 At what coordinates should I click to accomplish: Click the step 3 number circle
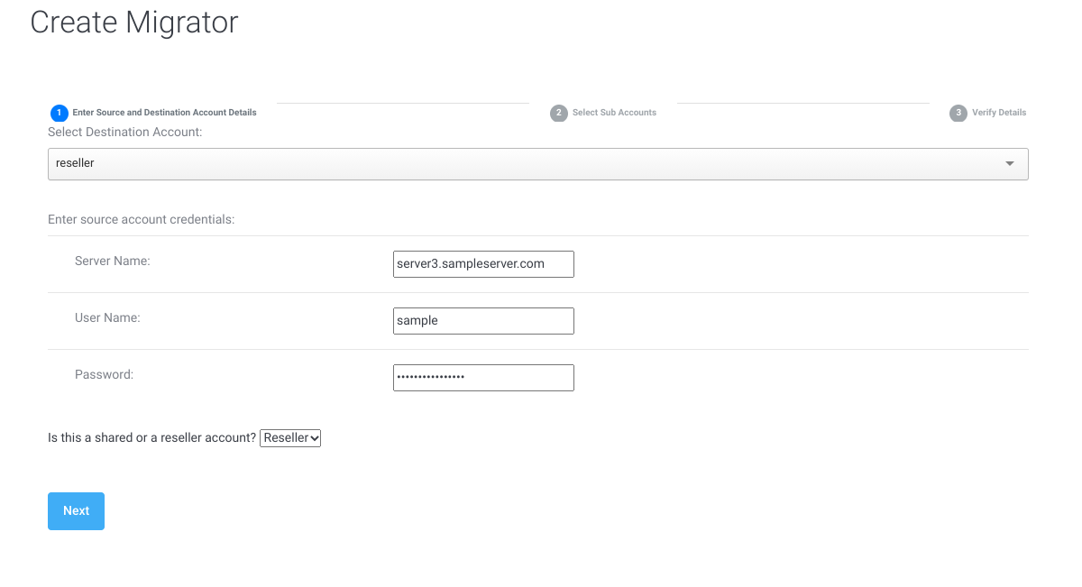pos(958,114)
